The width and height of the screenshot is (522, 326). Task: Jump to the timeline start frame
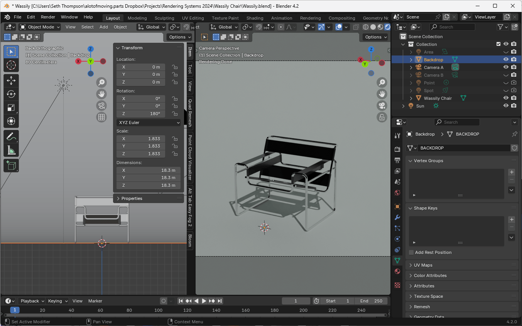point(181,301)
